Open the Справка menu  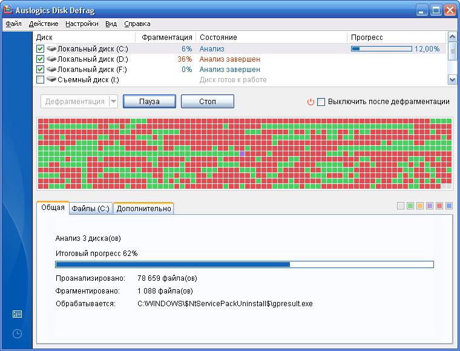coord(137,24)
